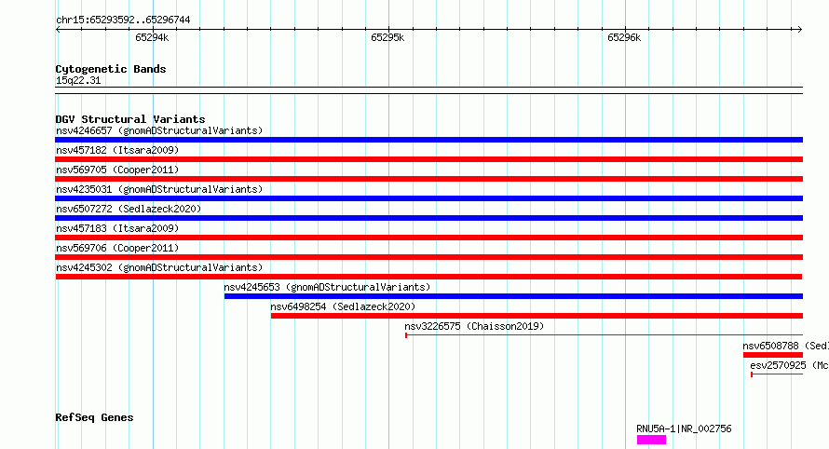Select nsv4245302 (gnomADStructuralVariants) label

[x=159, y=267]
